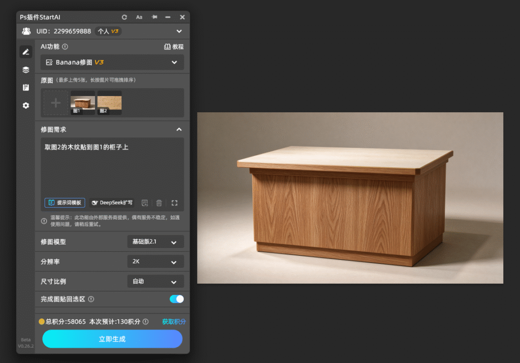Open the 分辨率 2K dropdown
The image size is (520, 363).
pos(155,262)
